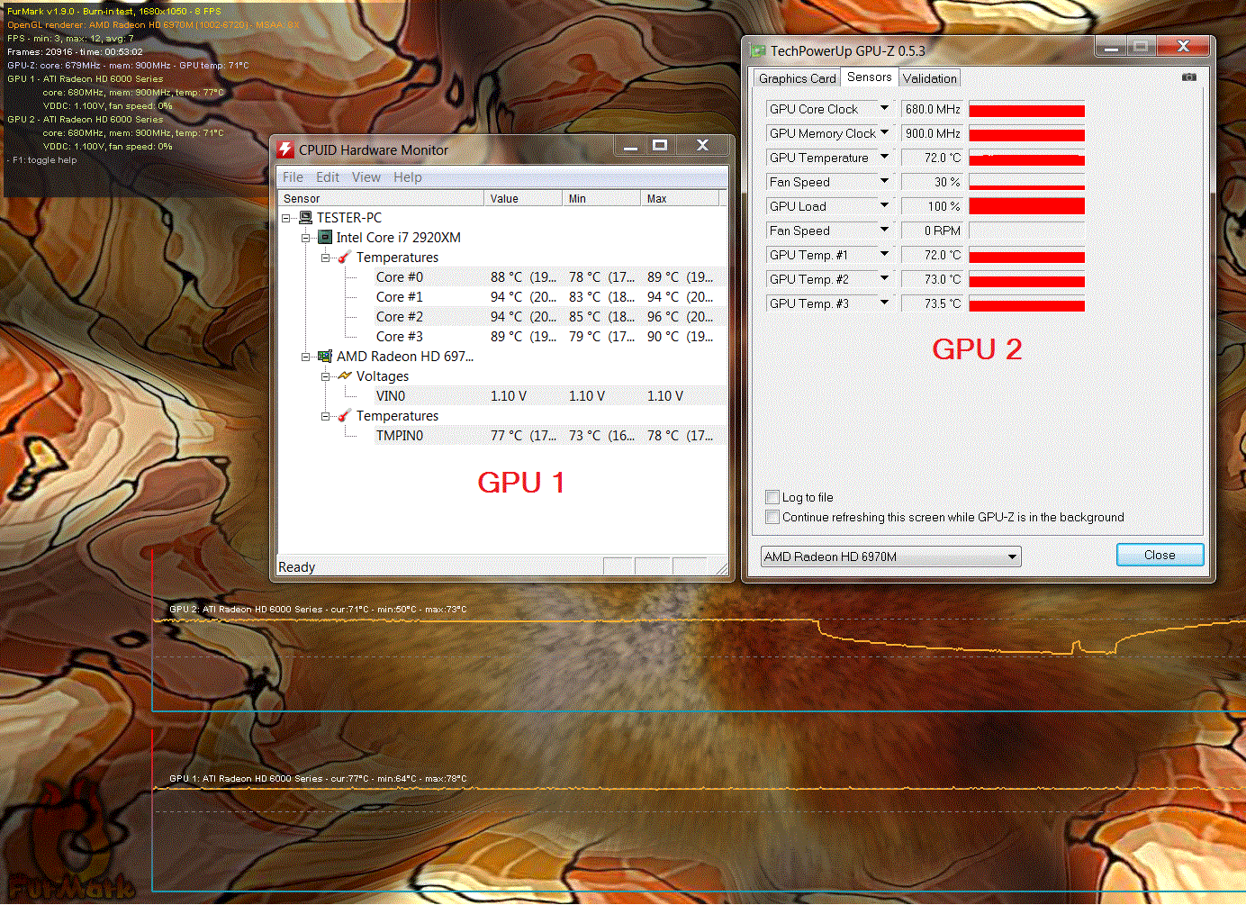The width and height of the screenshot is (1246, 905).
Task: Click the Value column header
Action: pos(523,198)
